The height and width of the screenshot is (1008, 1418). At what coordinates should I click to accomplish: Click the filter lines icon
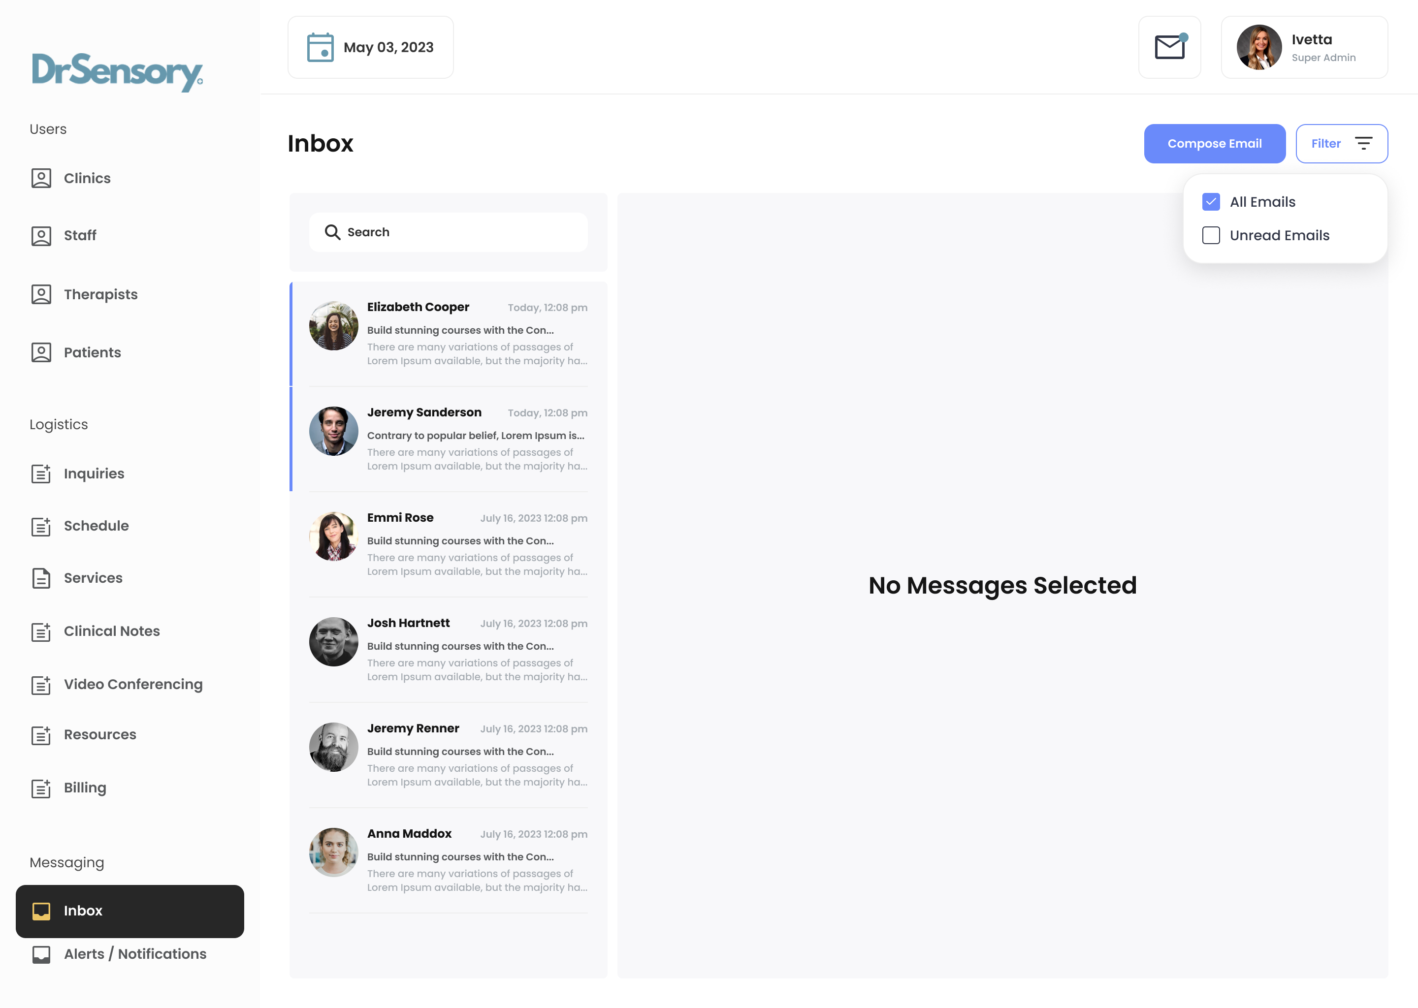click(1363, 143)
